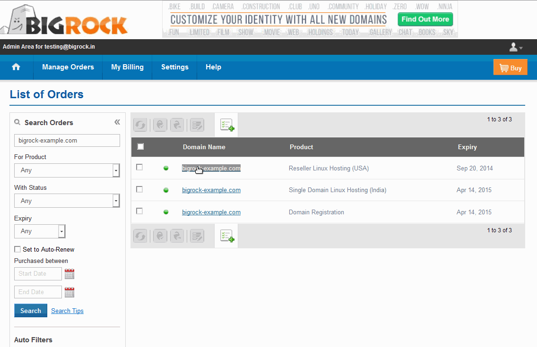Open the My Billing menu

[x=128, y=68]
